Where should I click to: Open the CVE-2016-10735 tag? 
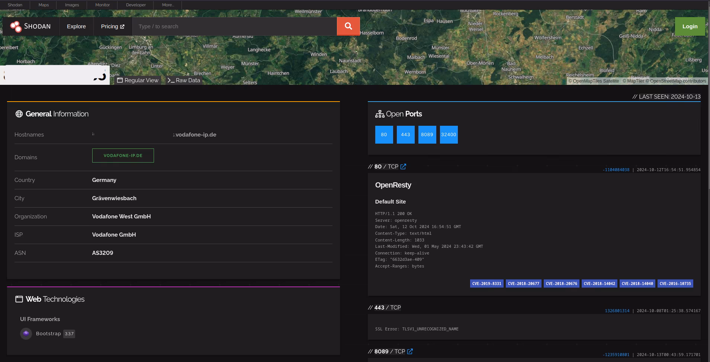point(675,283)
